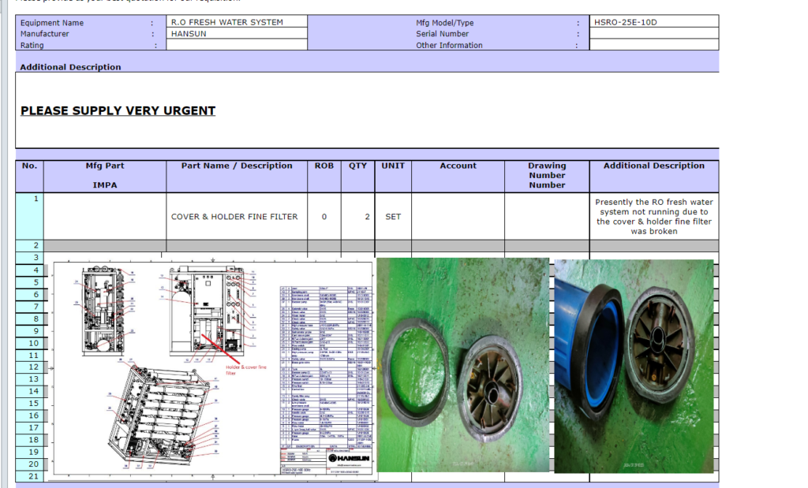Image resolution: width=808 pixels, height=488 pixels.
Task: Click the empty Account cell in row 1
Action: pos(458,217)
